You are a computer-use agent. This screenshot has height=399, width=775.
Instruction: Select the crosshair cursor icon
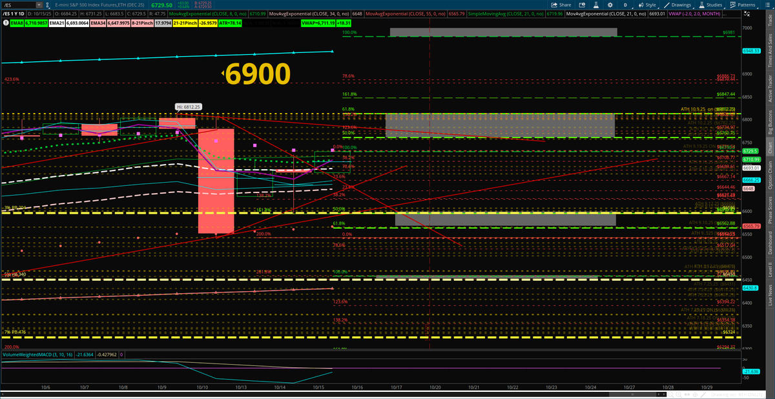tap(695, 394)
